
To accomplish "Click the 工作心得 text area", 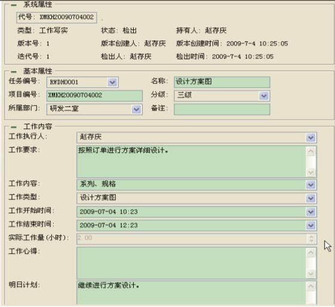I will [191, 263].
